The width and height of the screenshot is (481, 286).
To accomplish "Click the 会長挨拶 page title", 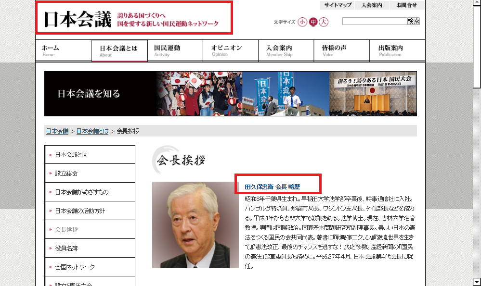I will 181,160.
